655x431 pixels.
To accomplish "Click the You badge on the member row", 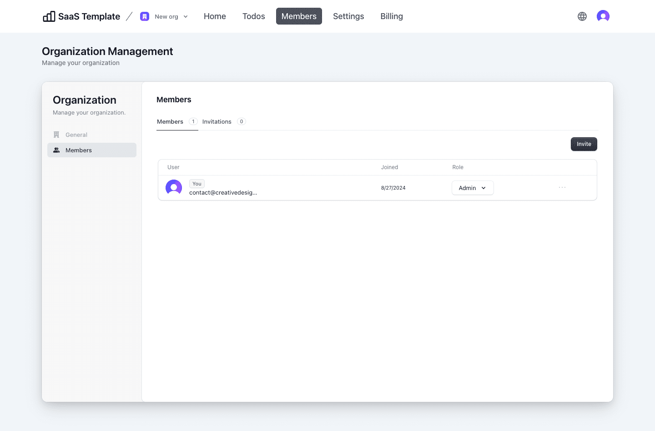I will coord(196,183).
